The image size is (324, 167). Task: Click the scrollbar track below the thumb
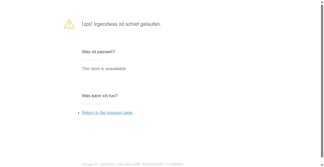point(322,160)
